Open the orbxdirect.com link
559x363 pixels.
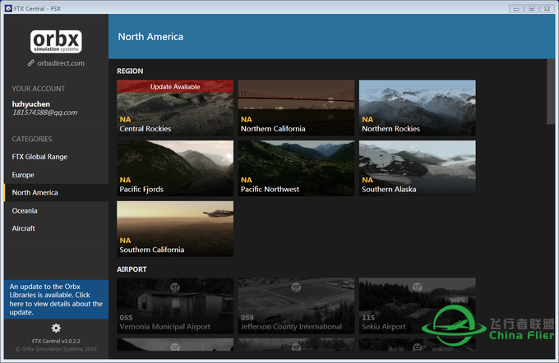click(61, 63)
